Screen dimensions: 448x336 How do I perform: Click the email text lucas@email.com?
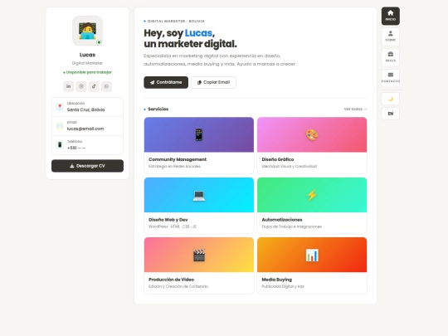pos(85,129)
